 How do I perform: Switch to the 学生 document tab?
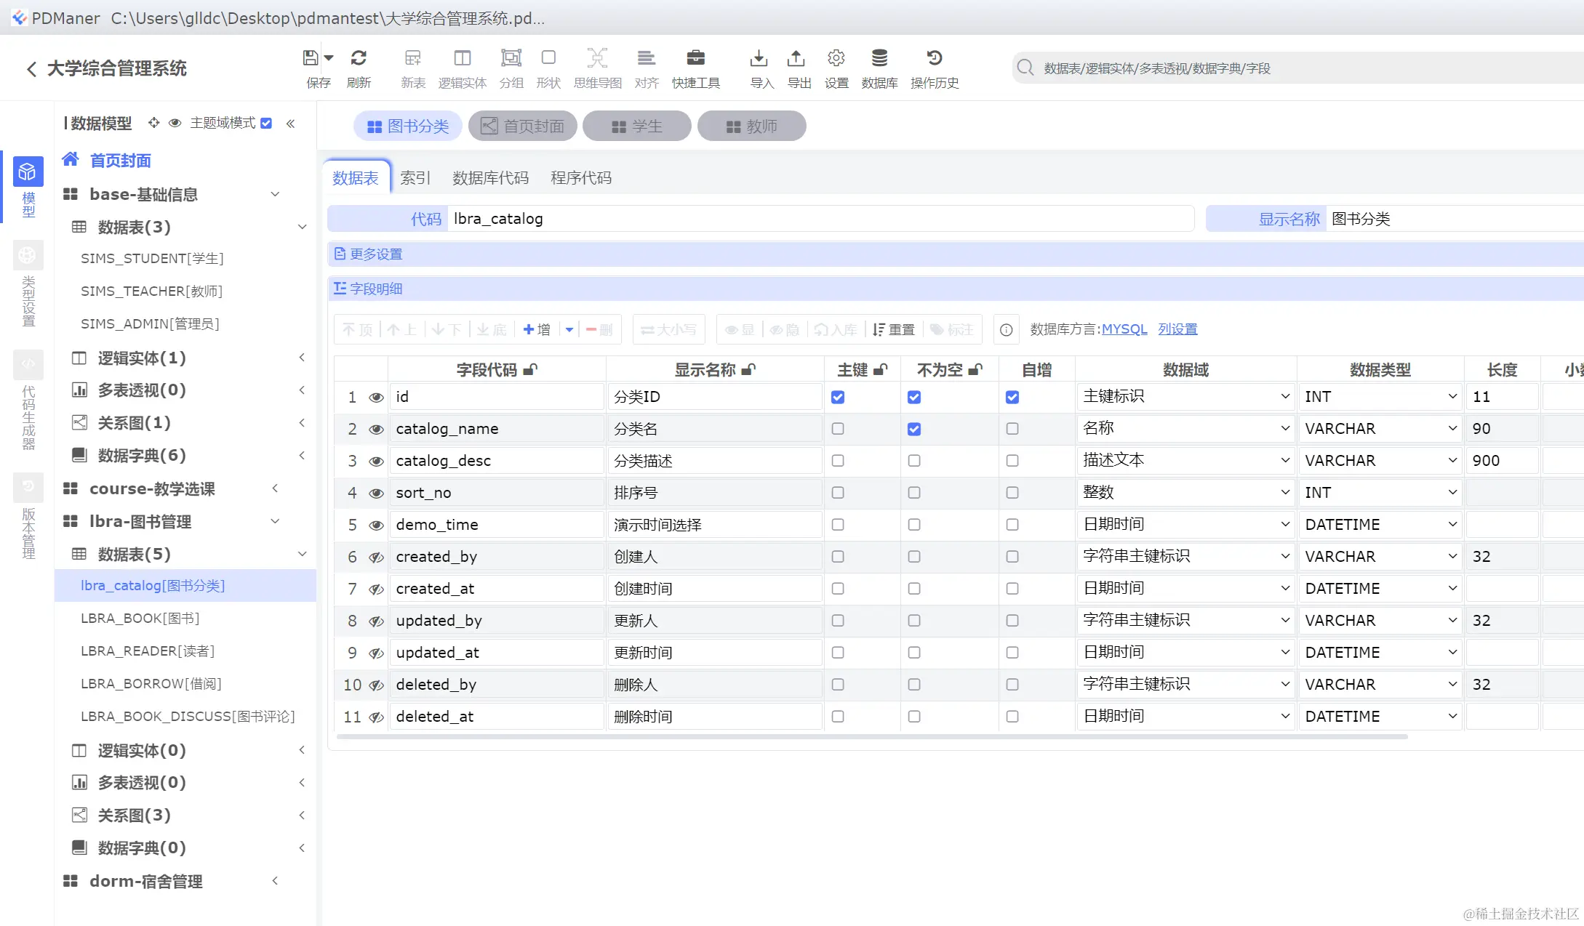click(x=636, y=126)
